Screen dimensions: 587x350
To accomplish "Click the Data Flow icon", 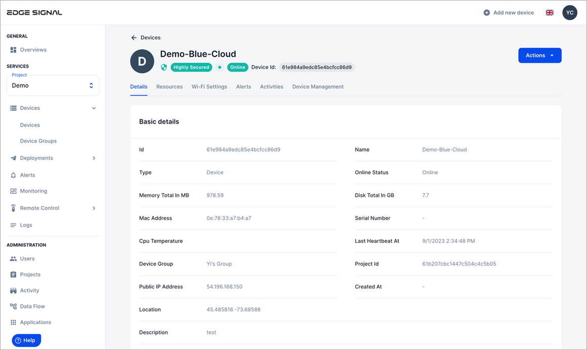I will (x=14, y=306).
